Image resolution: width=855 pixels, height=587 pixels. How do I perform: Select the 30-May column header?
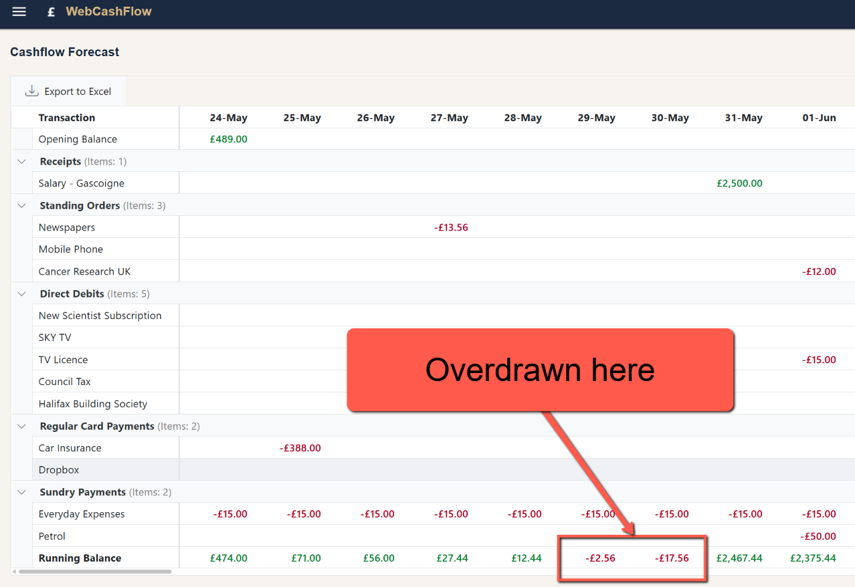[x=670, y=118]
